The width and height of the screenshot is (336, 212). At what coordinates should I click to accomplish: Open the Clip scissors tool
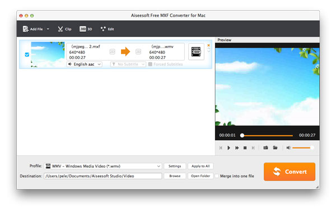[64, 29]
